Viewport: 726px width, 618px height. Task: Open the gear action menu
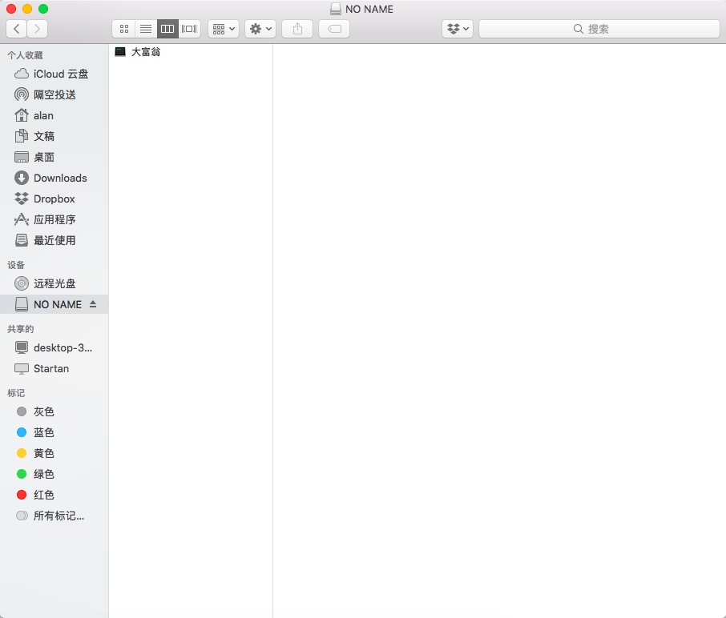[x=261, y=29]
